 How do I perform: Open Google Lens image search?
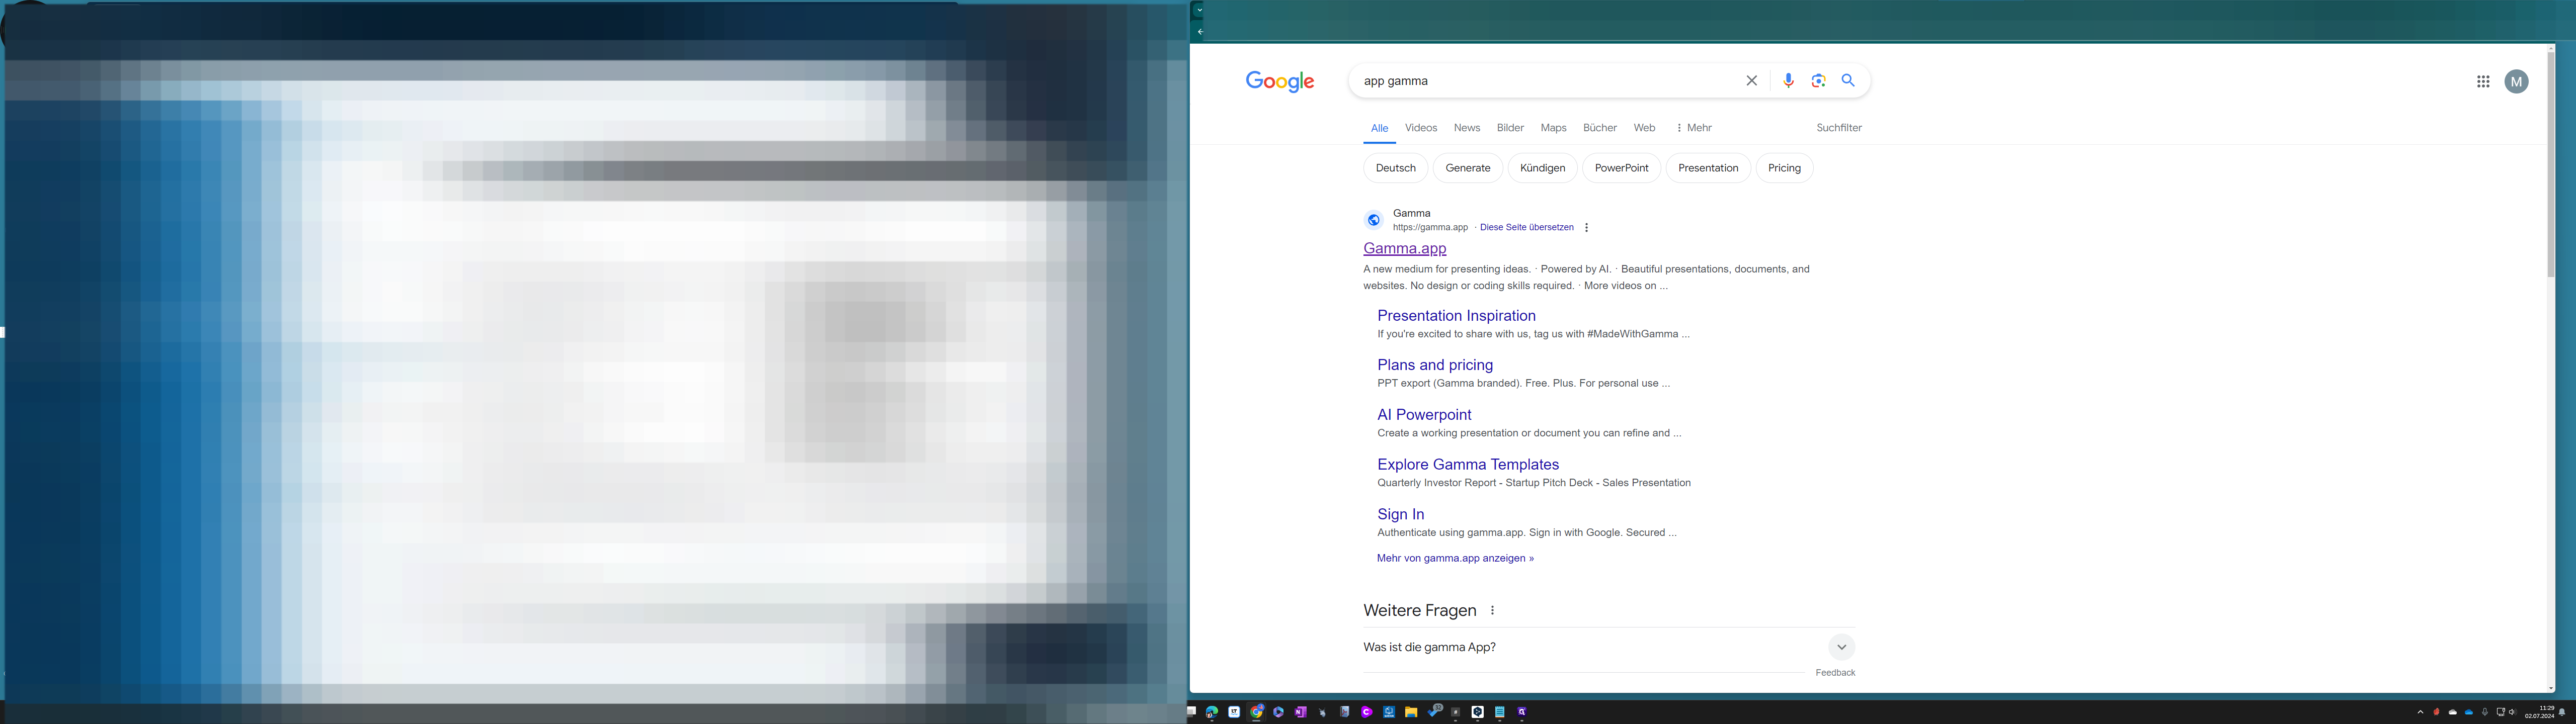1818,81
